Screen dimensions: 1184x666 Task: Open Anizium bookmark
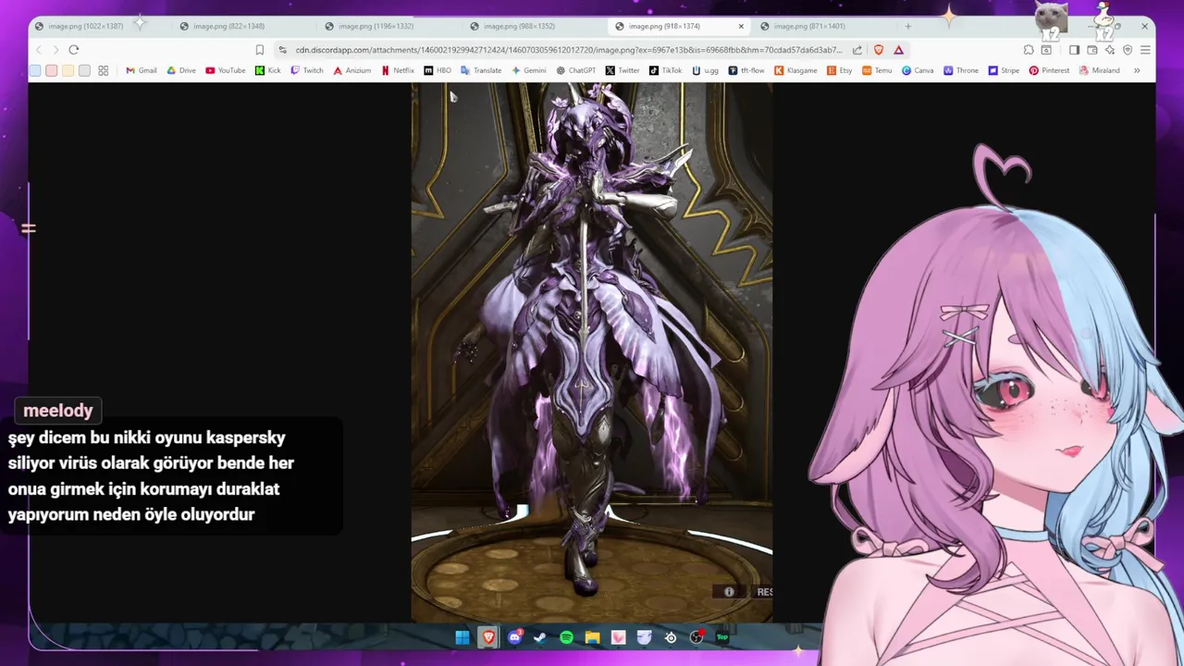click(352, 70)
